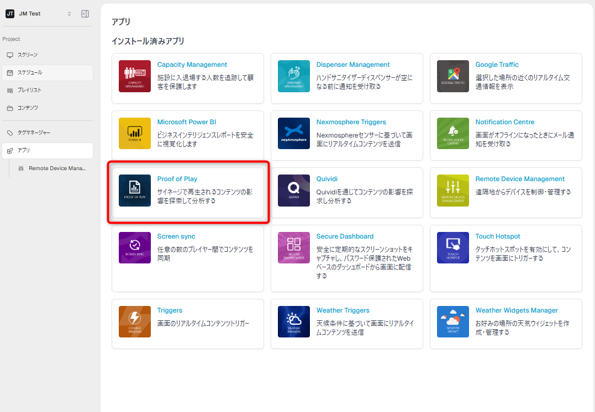Click the Dispenser Management title link

coord(353,65)
